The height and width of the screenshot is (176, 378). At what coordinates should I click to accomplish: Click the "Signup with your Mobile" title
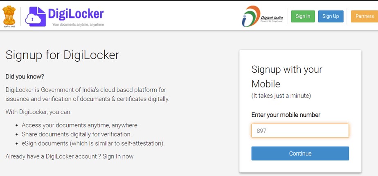point(287,76)
